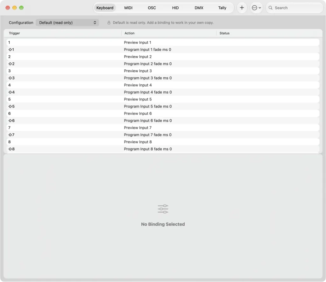The image size is (326, 282).
Task: Sort by the Trigger column header
Action: click(14, 33)
